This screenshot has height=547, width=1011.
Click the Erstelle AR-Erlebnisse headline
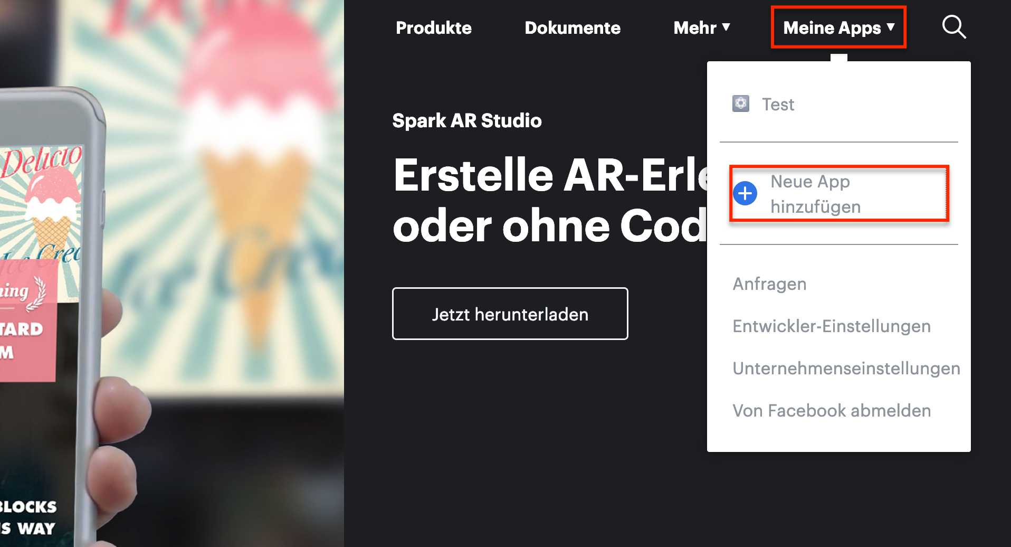pyautogui.click(x=550, y=200)
